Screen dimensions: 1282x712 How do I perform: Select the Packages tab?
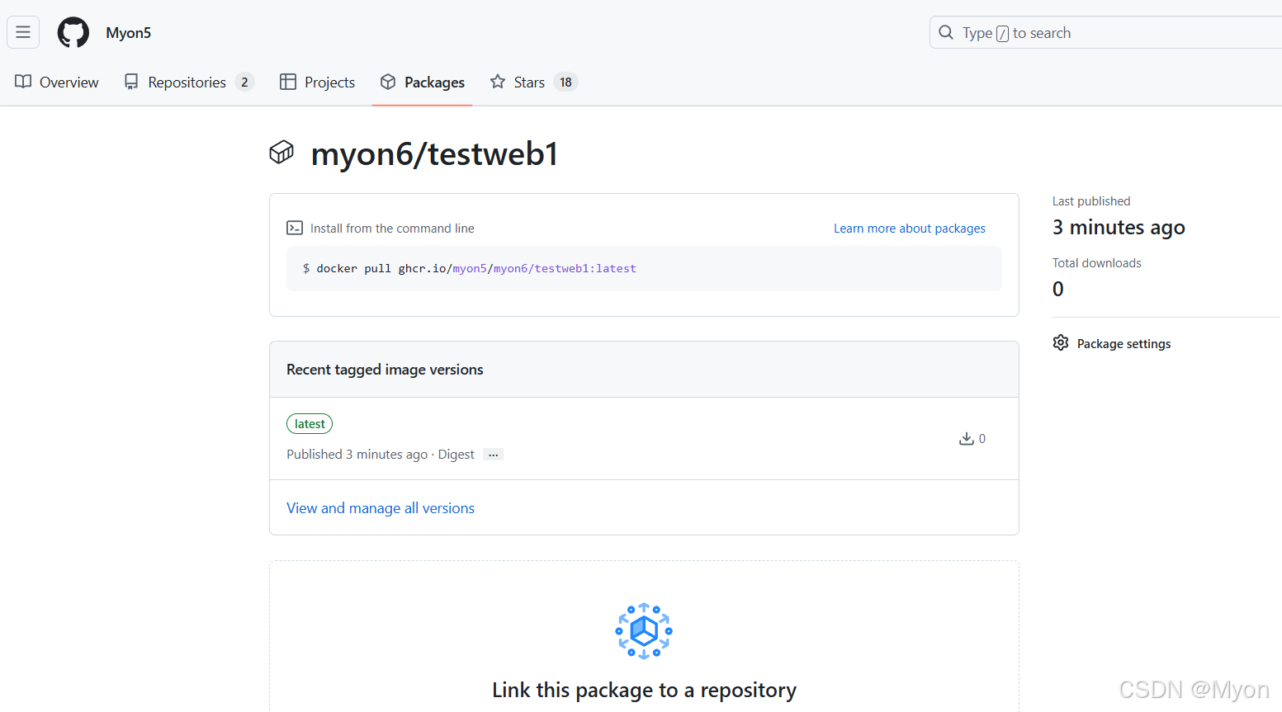click(423, 83)
